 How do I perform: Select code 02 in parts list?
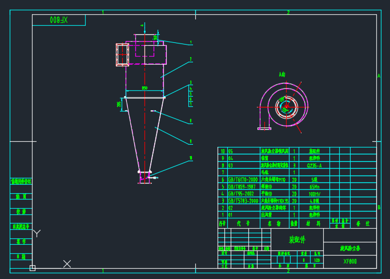click(230, 208)
